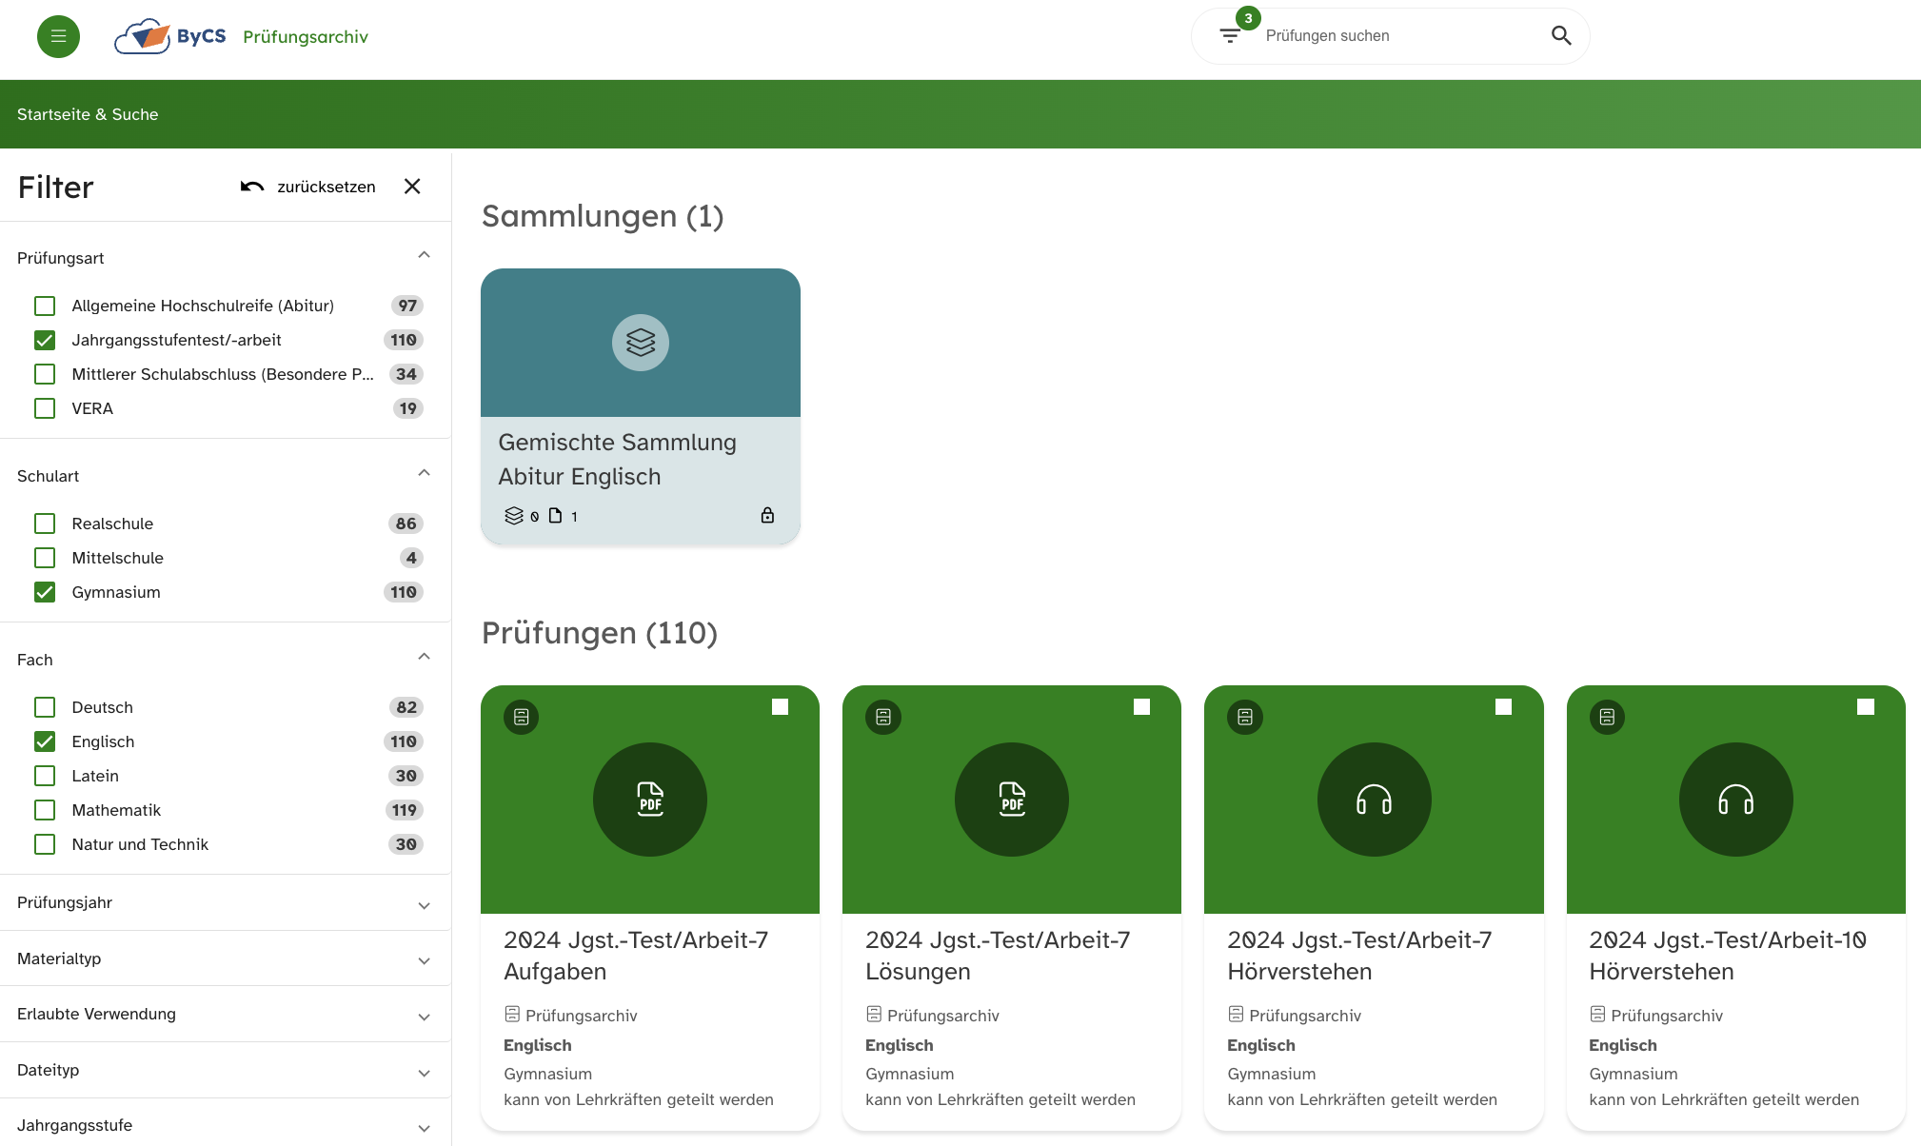
Task: Click Prüfungsarchiv source icon under Arbeit-10 Hörverstehen
Action: pyautogui.click(x=1597, y=1015)
